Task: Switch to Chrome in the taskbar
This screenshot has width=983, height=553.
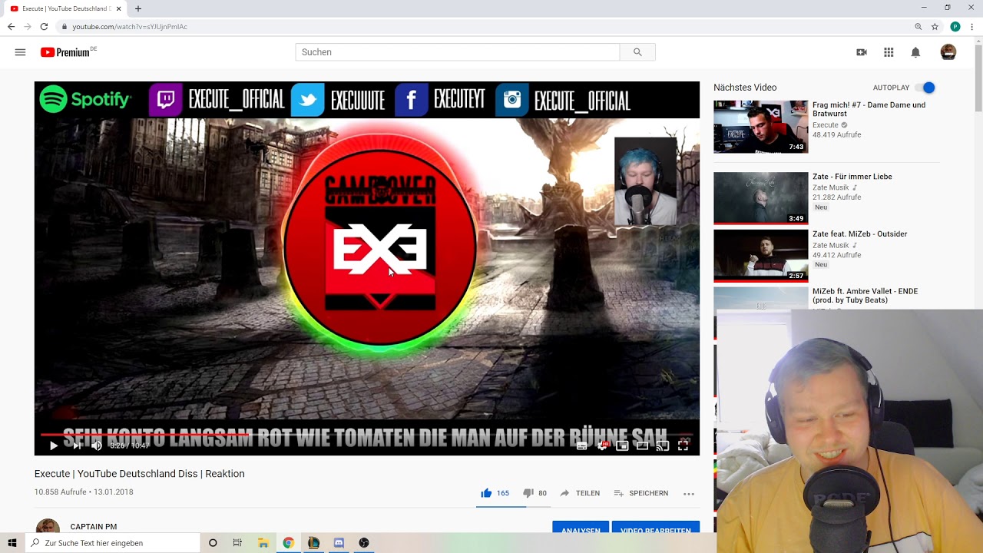Action: (288, 542)
